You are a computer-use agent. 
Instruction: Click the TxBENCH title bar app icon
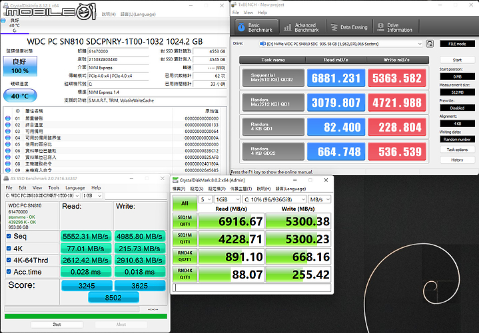[234, 5]
